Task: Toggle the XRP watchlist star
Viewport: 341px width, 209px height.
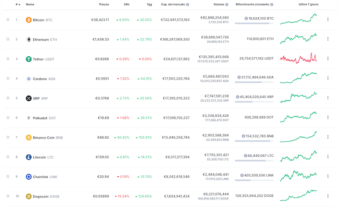Action: click(8, 98)
